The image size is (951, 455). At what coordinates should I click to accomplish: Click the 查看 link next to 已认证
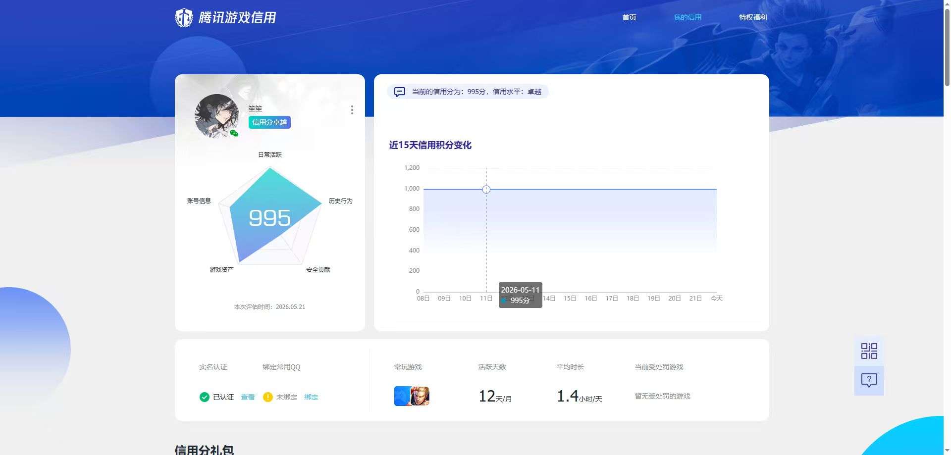tap(248, 397)
